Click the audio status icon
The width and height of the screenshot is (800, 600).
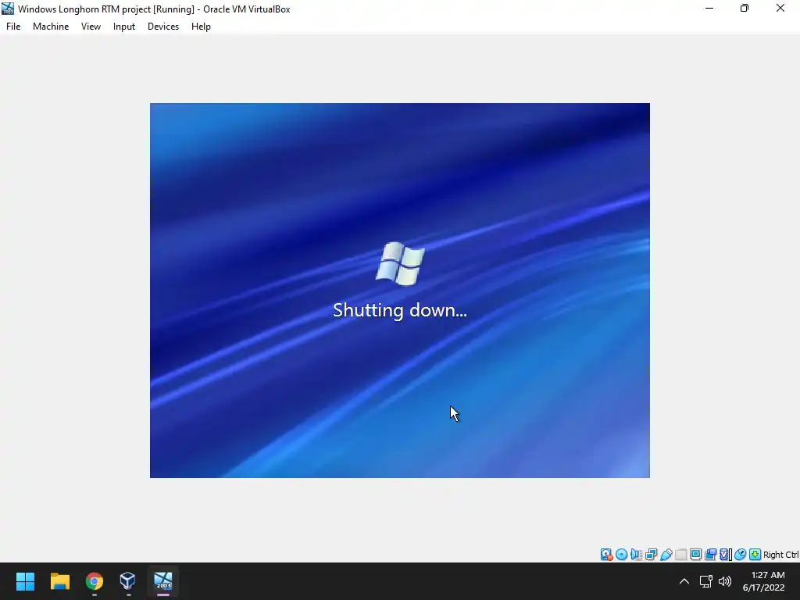click(636, 554)
